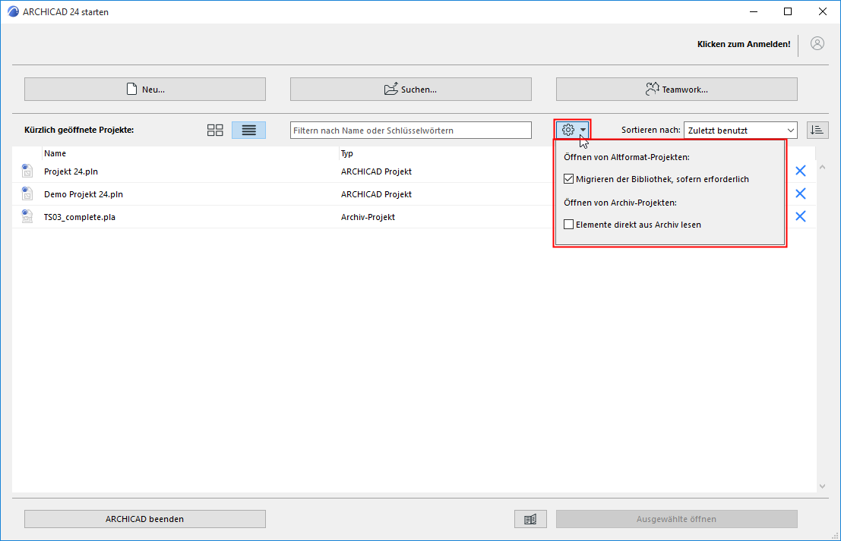Viewport: 841px width, 541px height.
Task: Click Ausgewählte öffnen button
Action: click(676, 519)
